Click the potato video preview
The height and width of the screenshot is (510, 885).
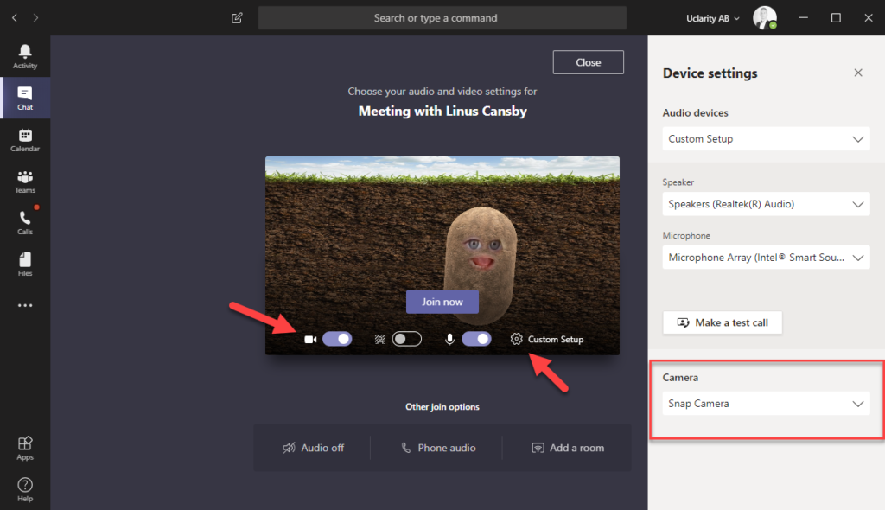coord(442,256)
